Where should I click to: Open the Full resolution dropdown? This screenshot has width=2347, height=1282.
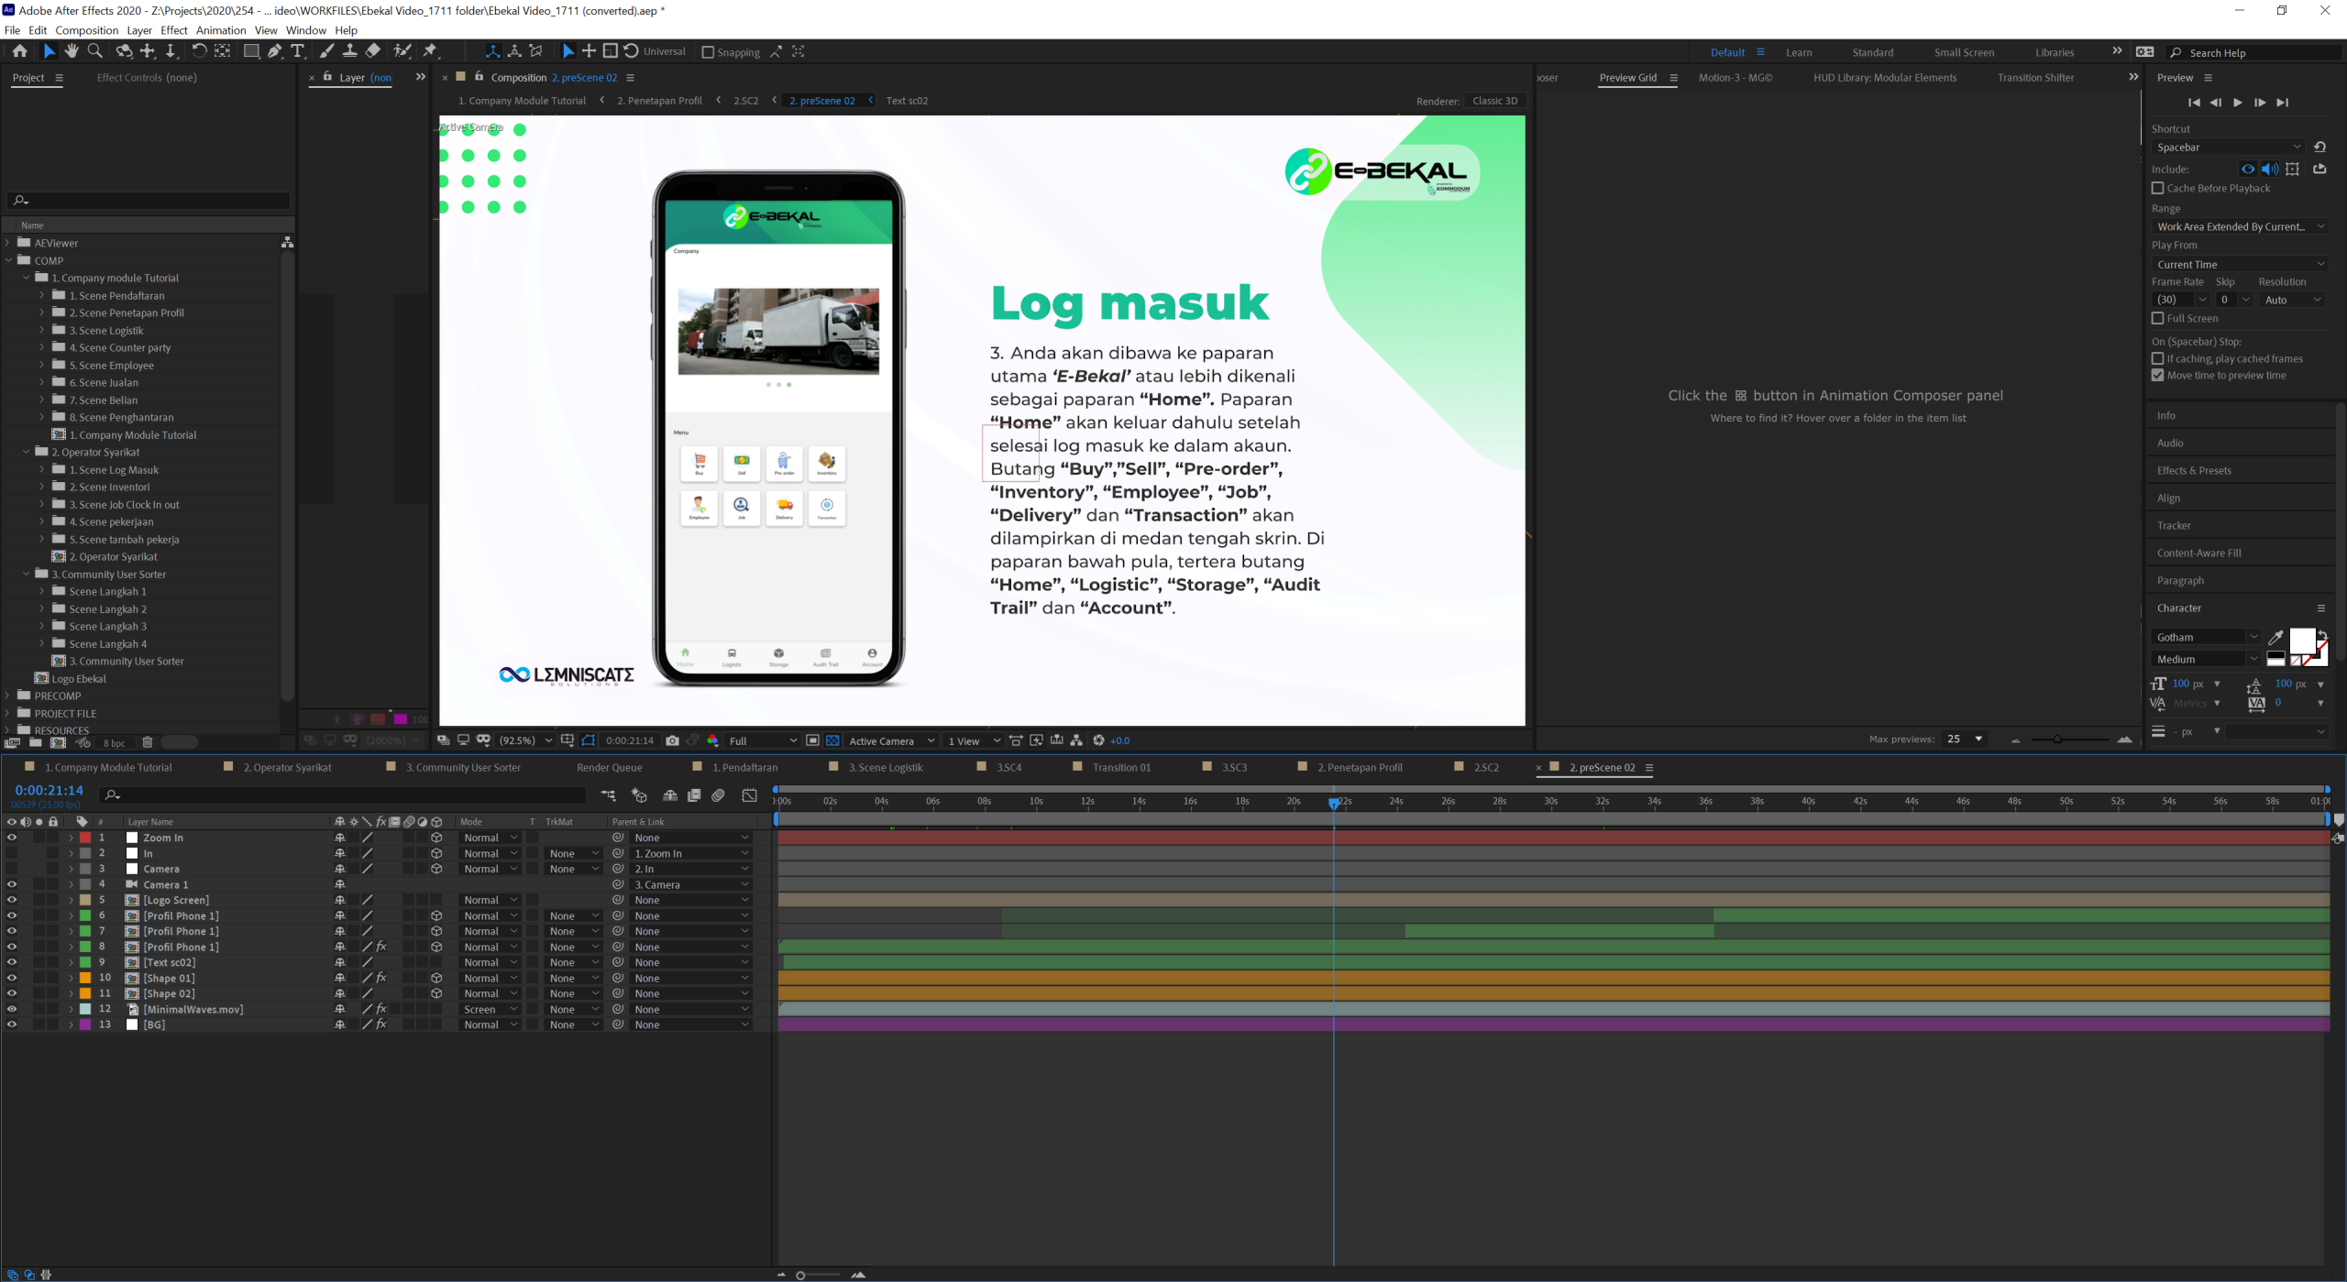763,740
